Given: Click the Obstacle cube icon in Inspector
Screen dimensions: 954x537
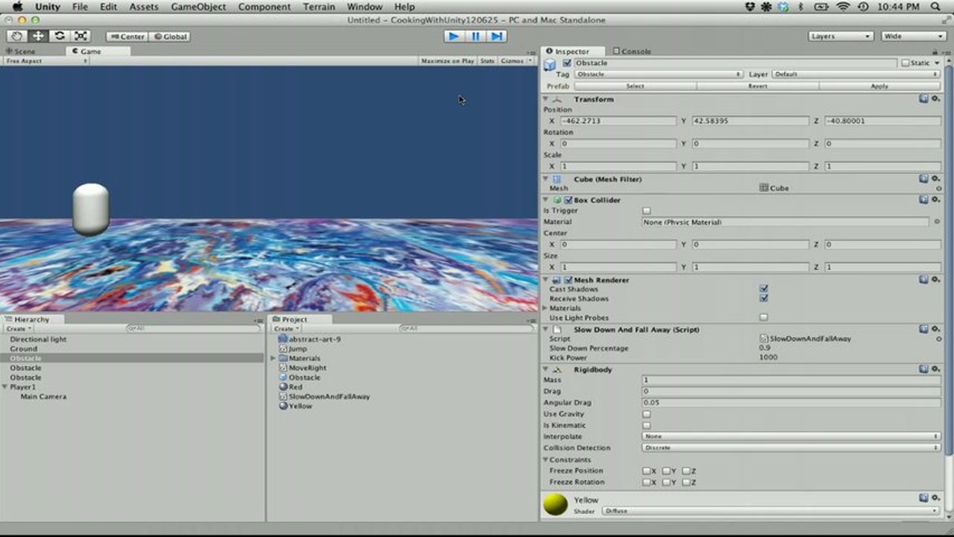Looking at the screenshot, I should point(550,65).
